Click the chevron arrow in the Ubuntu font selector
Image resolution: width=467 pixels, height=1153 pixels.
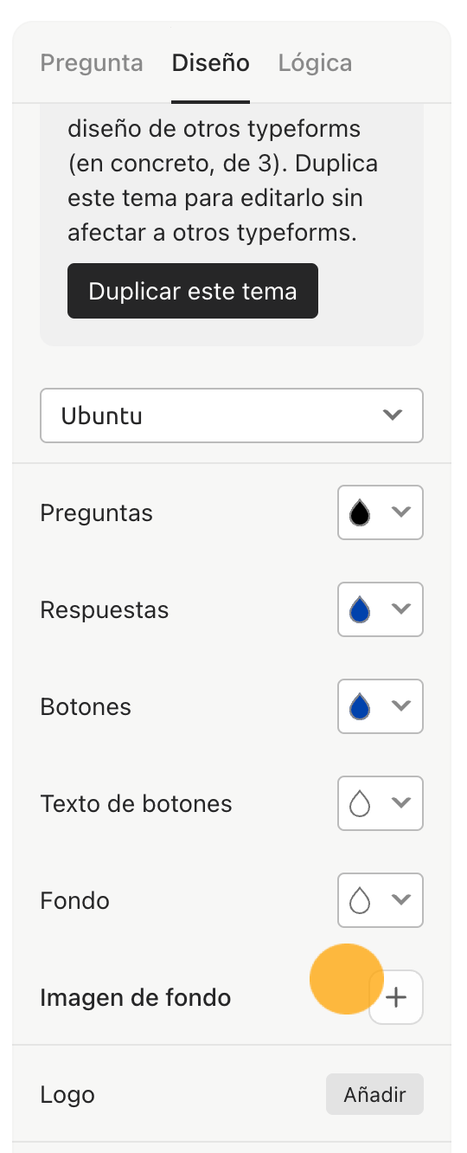(x=393, y=415)
